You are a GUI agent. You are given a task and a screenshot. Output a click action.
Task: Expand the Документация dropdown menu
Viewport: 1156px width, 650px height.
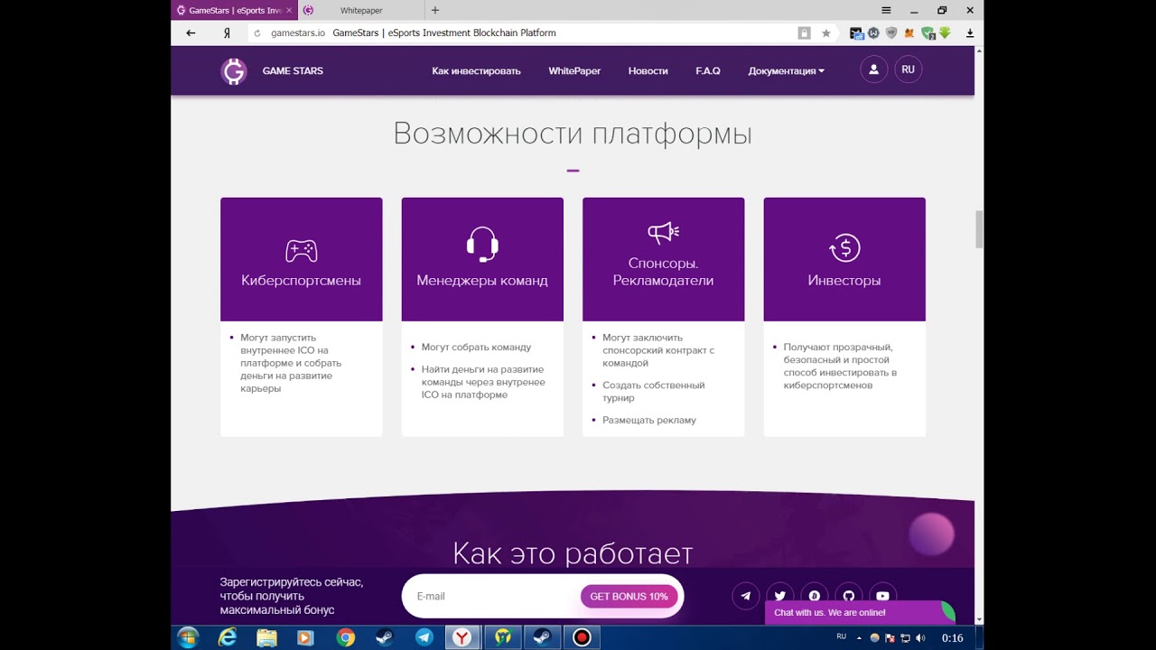tap(786, 71)
